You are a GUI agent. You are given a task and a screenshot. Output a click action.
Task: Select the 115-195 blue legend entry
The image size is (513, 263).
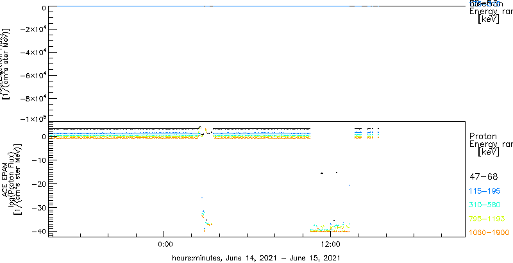485,191
